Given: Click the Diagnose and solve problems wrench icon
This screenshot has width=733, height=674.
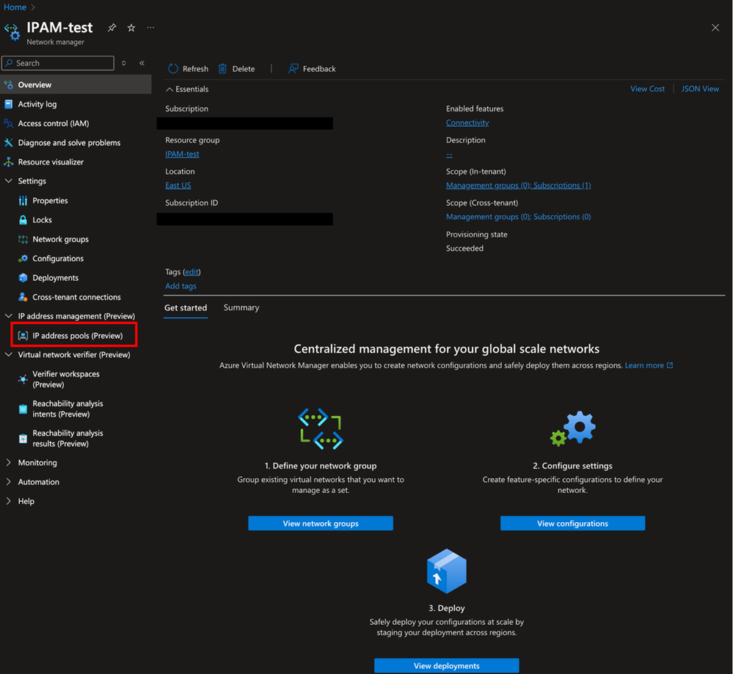Looking at the screenshot, I should (8, 142).
